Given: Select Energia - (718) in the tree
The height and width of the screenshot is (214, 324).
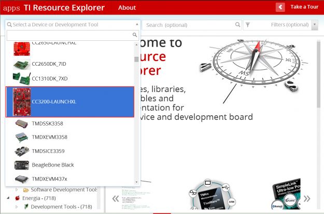Looking at the screenshot, I should 39,198.
